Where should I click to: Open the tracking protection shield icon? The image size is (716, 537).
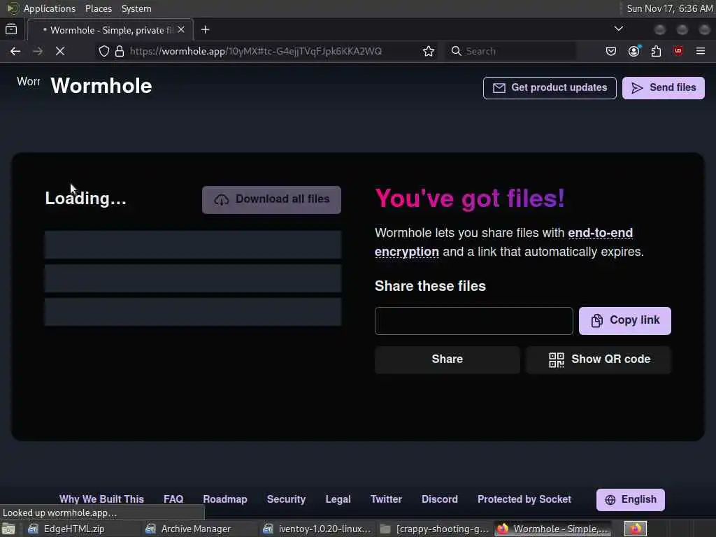(x=104, y=51)
